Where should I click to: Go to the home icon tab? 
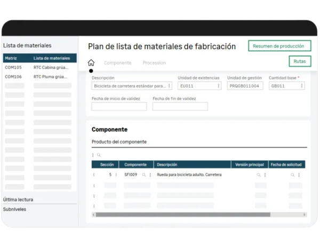coord(91,62)
